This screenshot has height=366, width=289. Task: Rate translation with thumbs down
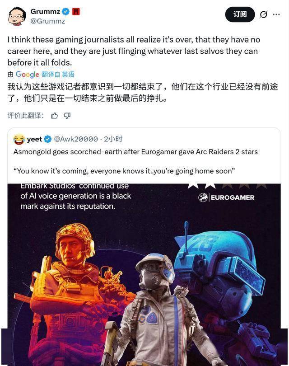click(x=67, y=116)
